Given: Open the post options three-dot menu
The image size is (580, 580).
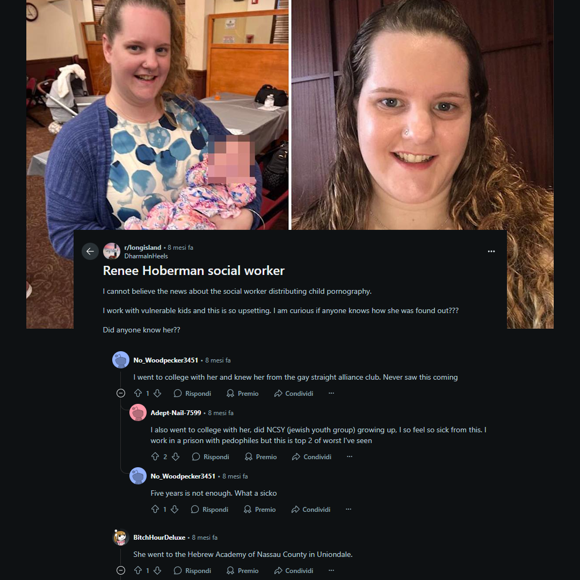Looking at the screenshot, I should click(x=491, y=251).
